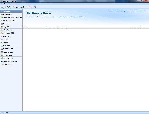Viewport: 149px width, 114px height.
Task: Toggle the select-all checkbox in the results header
Action: [25, 27]
